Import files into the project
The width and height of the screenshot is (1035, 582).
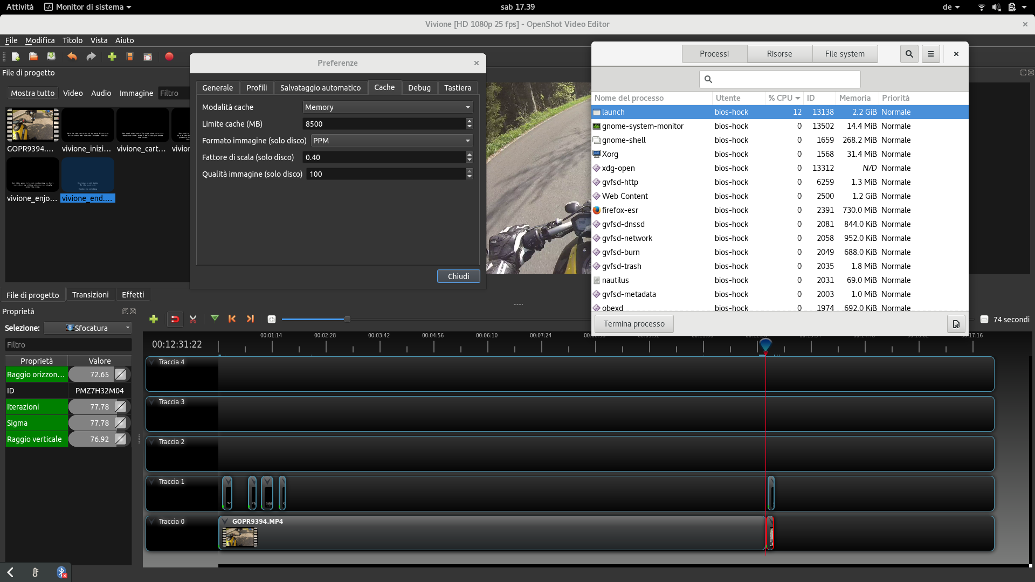(x=112, y=57)
